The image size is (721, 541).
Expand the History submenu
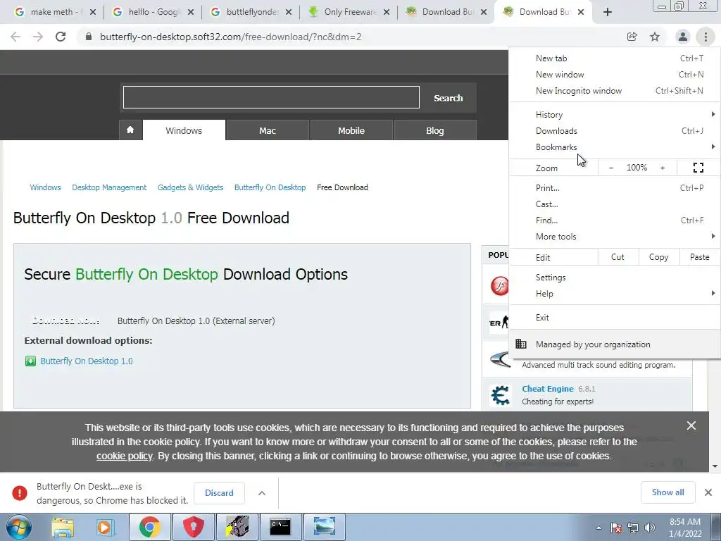(614, 115)
